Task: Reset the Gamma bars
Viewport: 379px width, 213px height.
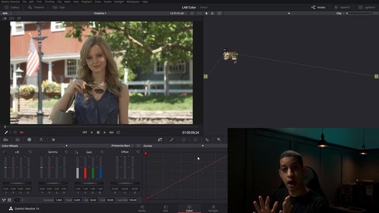Action: tap(66, 152)
